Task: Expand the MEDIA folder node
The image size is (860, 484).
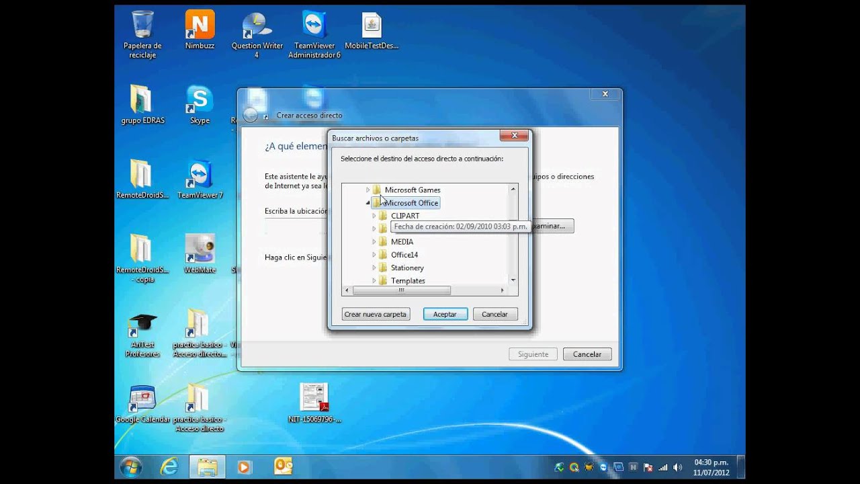Action: pos(374,242)
